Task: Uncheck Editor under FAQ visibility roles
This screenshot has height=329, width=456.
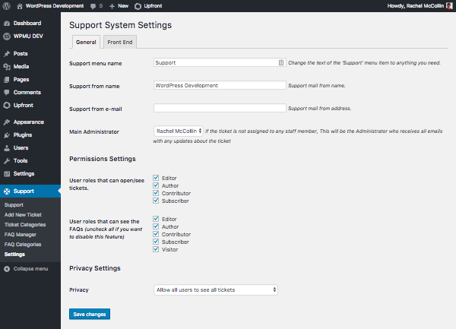Action: click(x=156, y=219)
